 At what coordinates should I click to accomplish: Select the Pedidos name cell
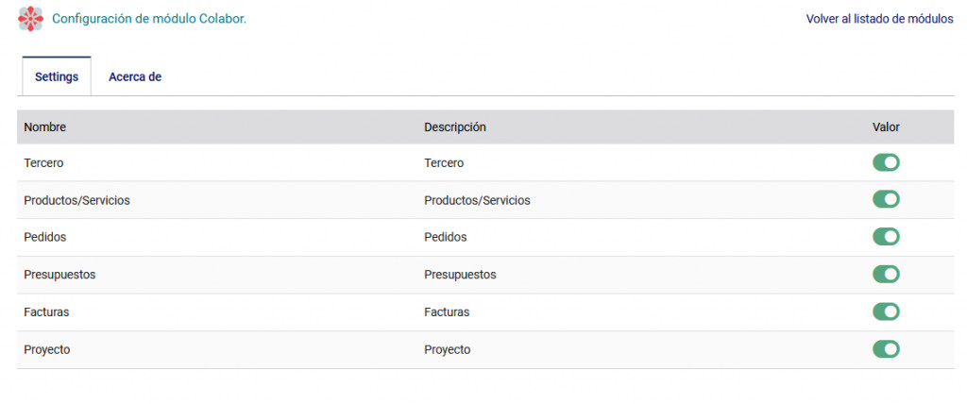coord(45,238)
